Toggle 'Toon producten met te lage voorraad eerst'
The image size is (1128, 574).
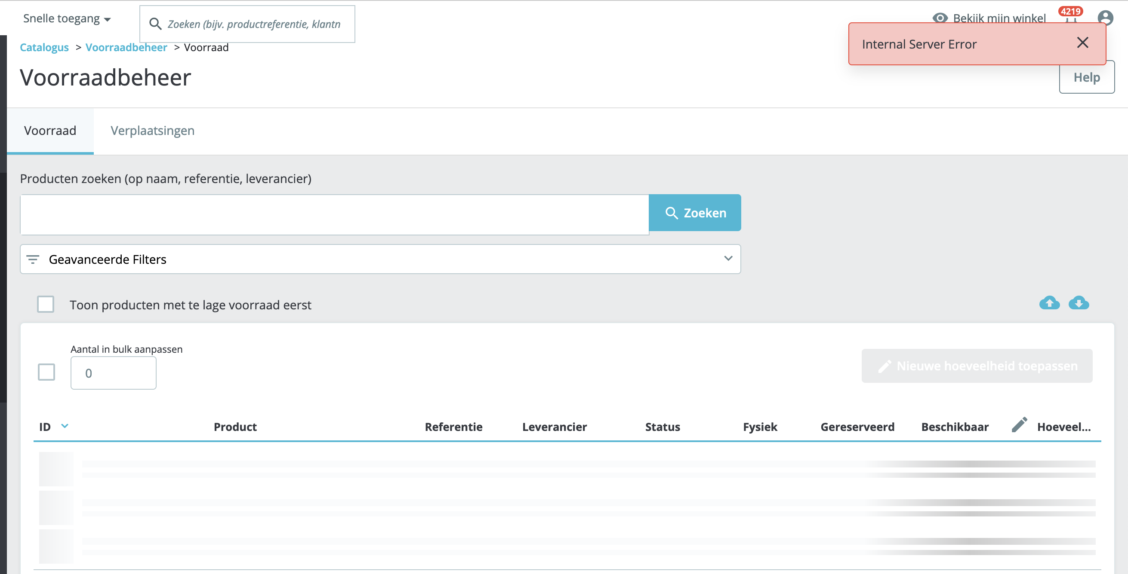[46, 304]
